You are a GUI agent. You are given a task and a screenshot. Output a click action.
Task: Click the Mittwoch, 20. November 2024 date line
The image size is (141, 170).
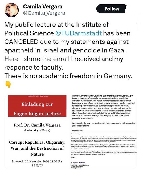[37, 161]
